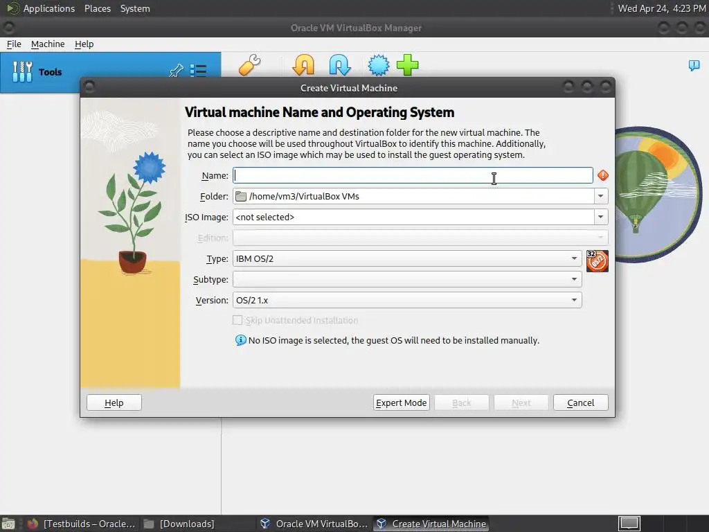
Task: Click the workspace switcher icon at bottom right
Action: (x=629, y=524)
